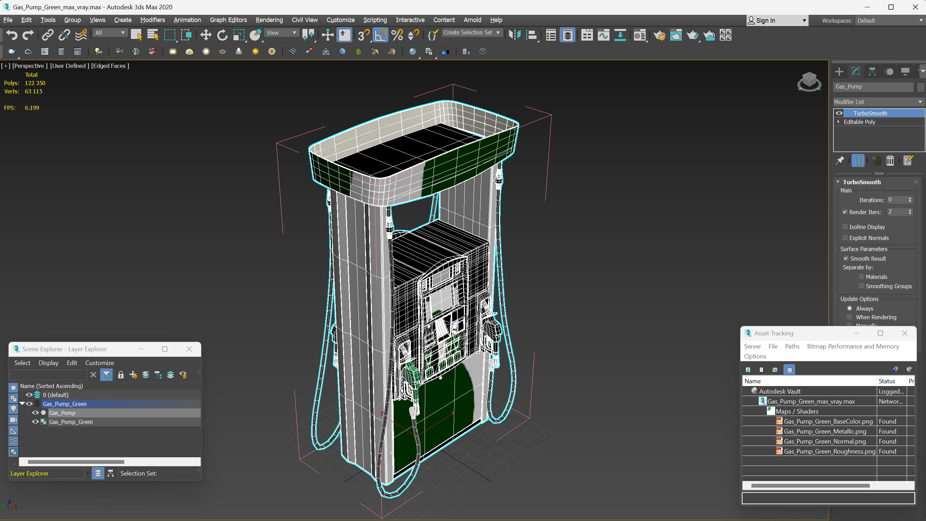
Task: Click Configure Modifier Sets icon
Action: 908,160
